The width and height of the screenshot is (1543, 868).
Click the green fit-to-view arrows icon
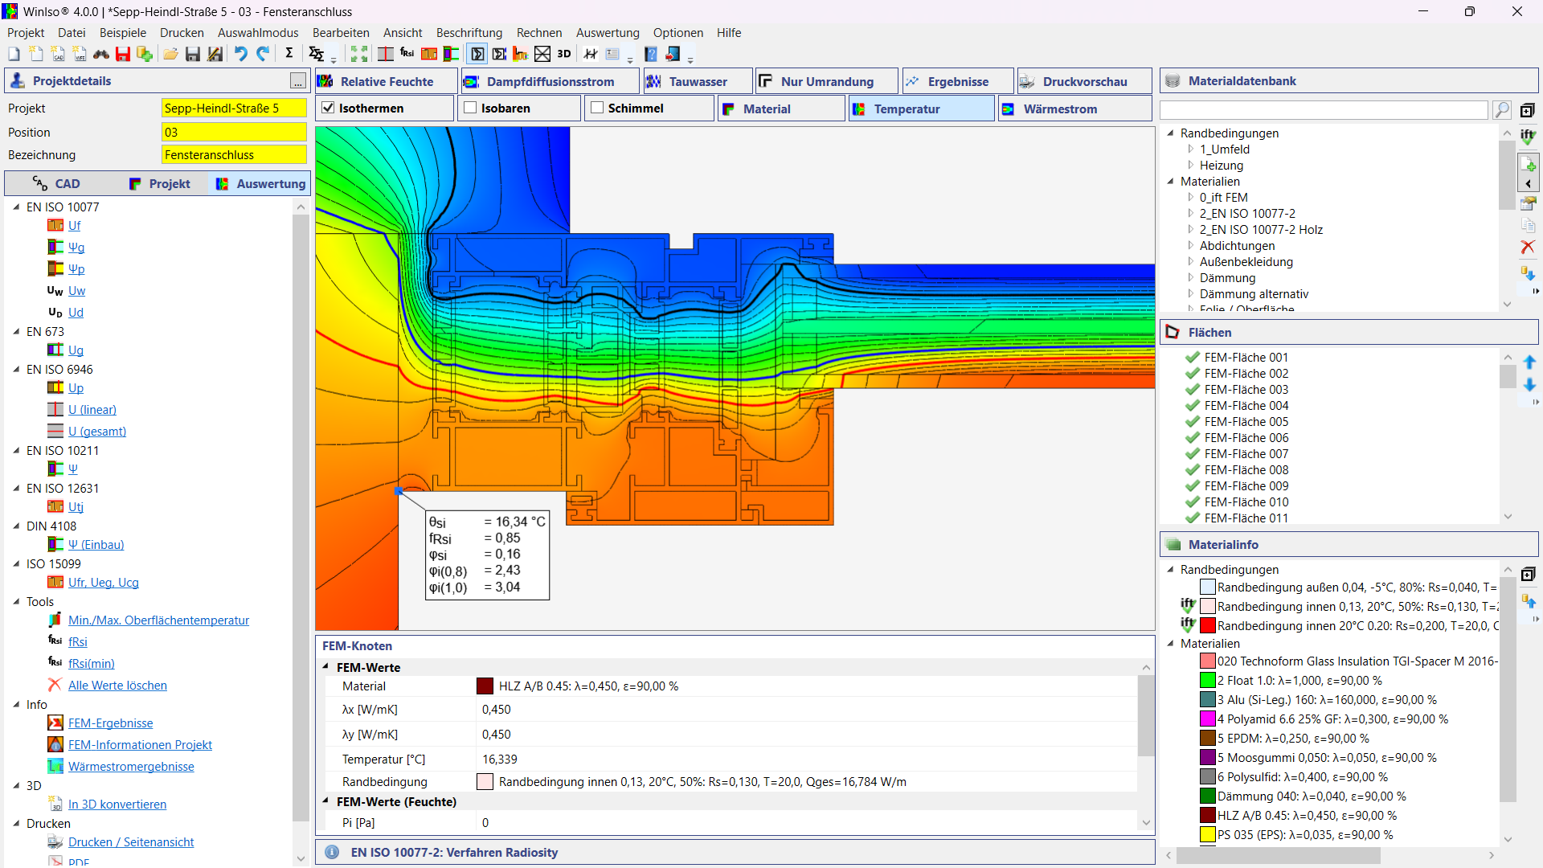pyautogui.click(x=359, y=54)
